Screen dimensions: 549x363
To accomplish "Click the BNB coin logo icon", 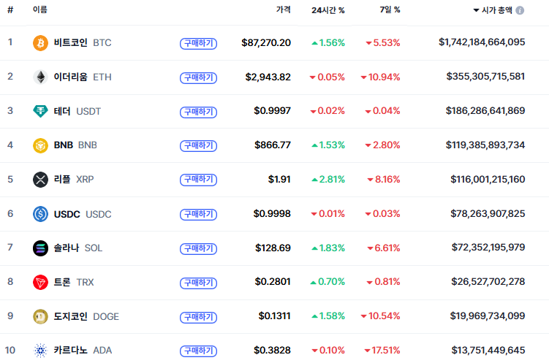I will pos(40,145).
